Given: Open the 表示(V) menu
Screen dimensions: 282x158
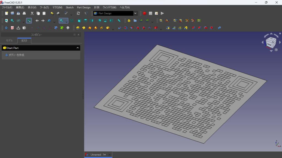Looking at the screenshot, I should [32, 7].
